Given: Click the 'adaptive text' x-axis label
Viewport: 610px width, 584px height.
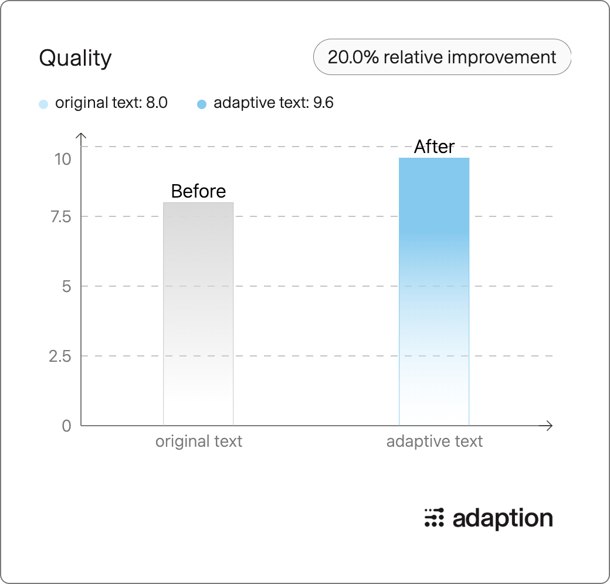Looking at the screenshot, I should 435,442.
